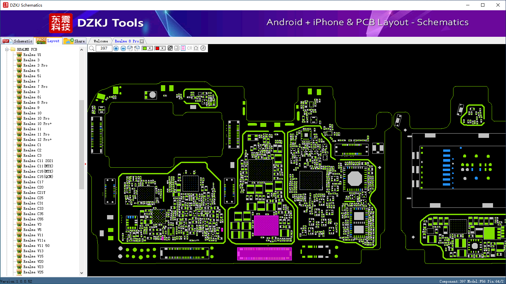
Task: Click the tree list scrollbar down arrow
Action: (82, 273)
